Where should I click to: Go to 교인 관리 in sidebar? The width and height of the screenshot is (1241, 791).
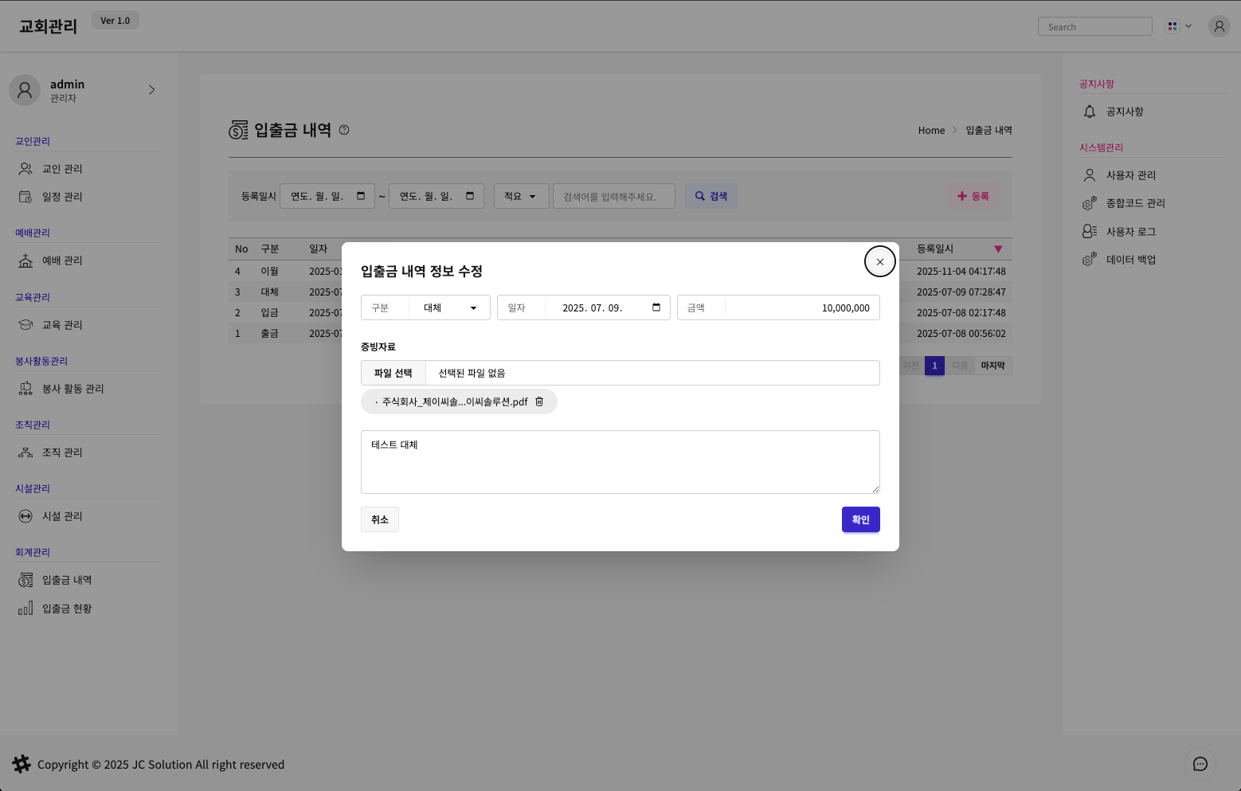(62, 169)
